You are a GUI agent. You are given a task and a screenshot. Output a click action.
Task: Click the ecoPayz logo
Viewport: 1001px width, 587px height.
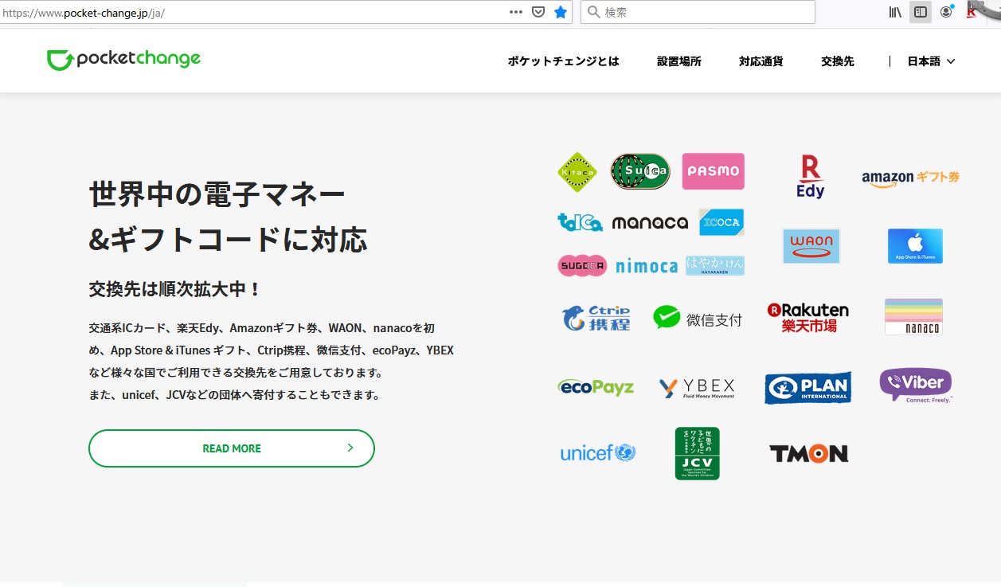click(x=596, y=387)
